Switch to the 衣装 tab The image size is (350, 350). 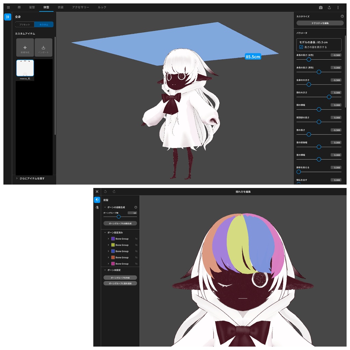pos(60,7)
